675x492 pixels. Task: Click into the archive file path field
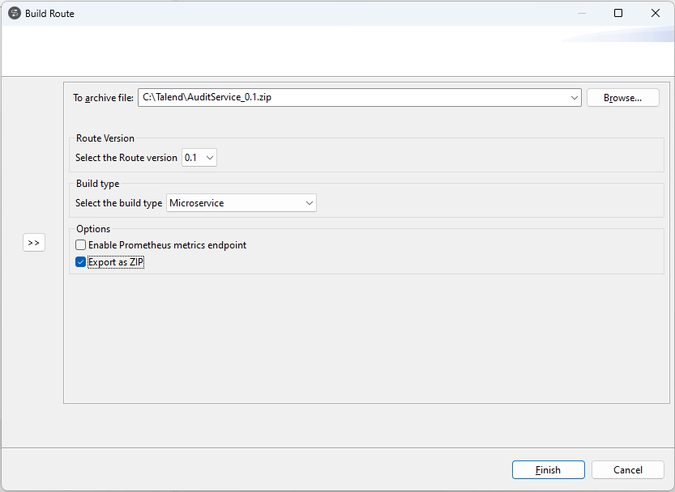pos(352,98)
